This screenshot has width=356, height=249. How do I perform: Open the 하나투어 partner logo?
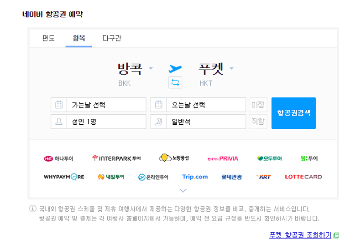58,158
